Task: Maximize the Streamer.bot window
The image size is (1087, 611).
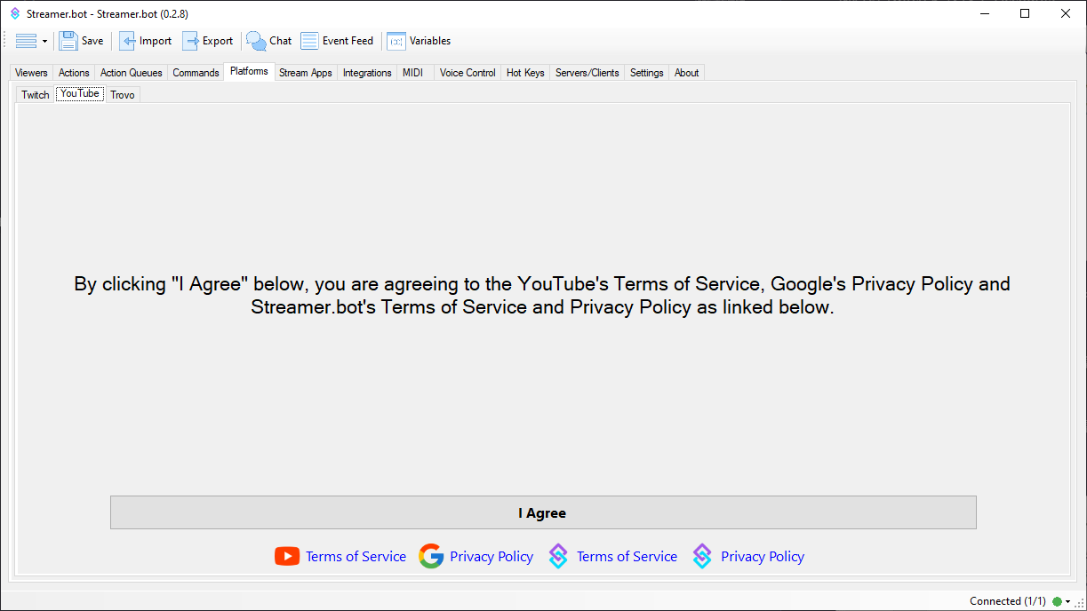Action: 1025,13
